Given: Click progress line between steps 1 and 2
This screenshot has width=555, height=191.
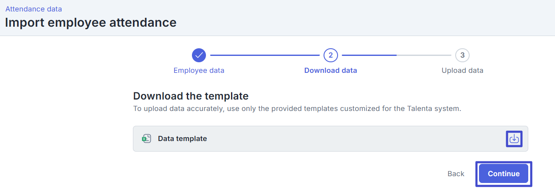Looking at the screenshot, I should click(x=264, y=55).
